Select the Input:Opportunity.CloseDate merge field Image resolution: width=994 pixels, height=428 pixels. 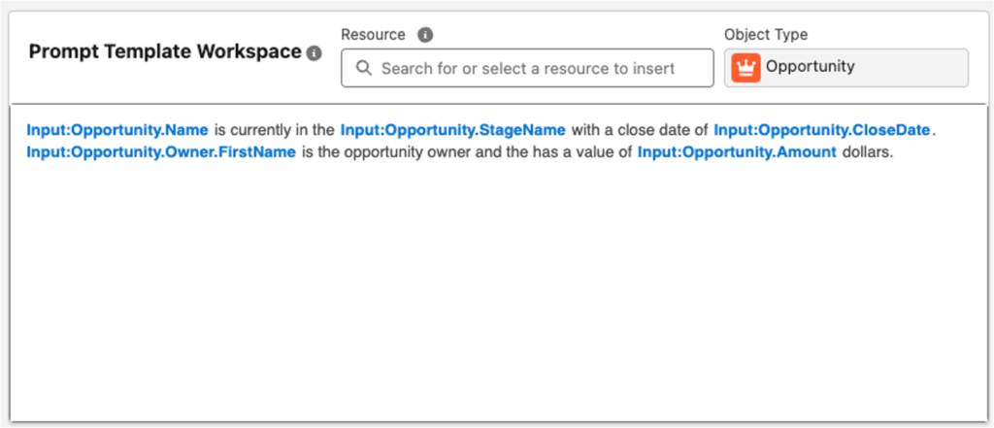click(822, 131)
